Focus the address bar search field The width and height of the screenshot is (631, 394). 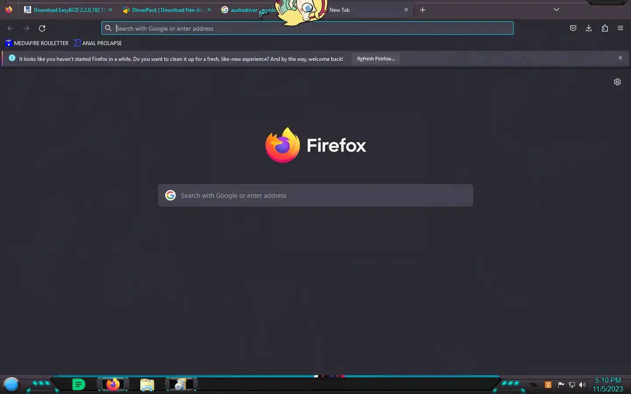coord(308,28)
